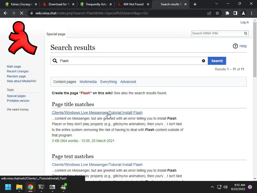Open Install Flash result under Page text matches

[97, 165]
